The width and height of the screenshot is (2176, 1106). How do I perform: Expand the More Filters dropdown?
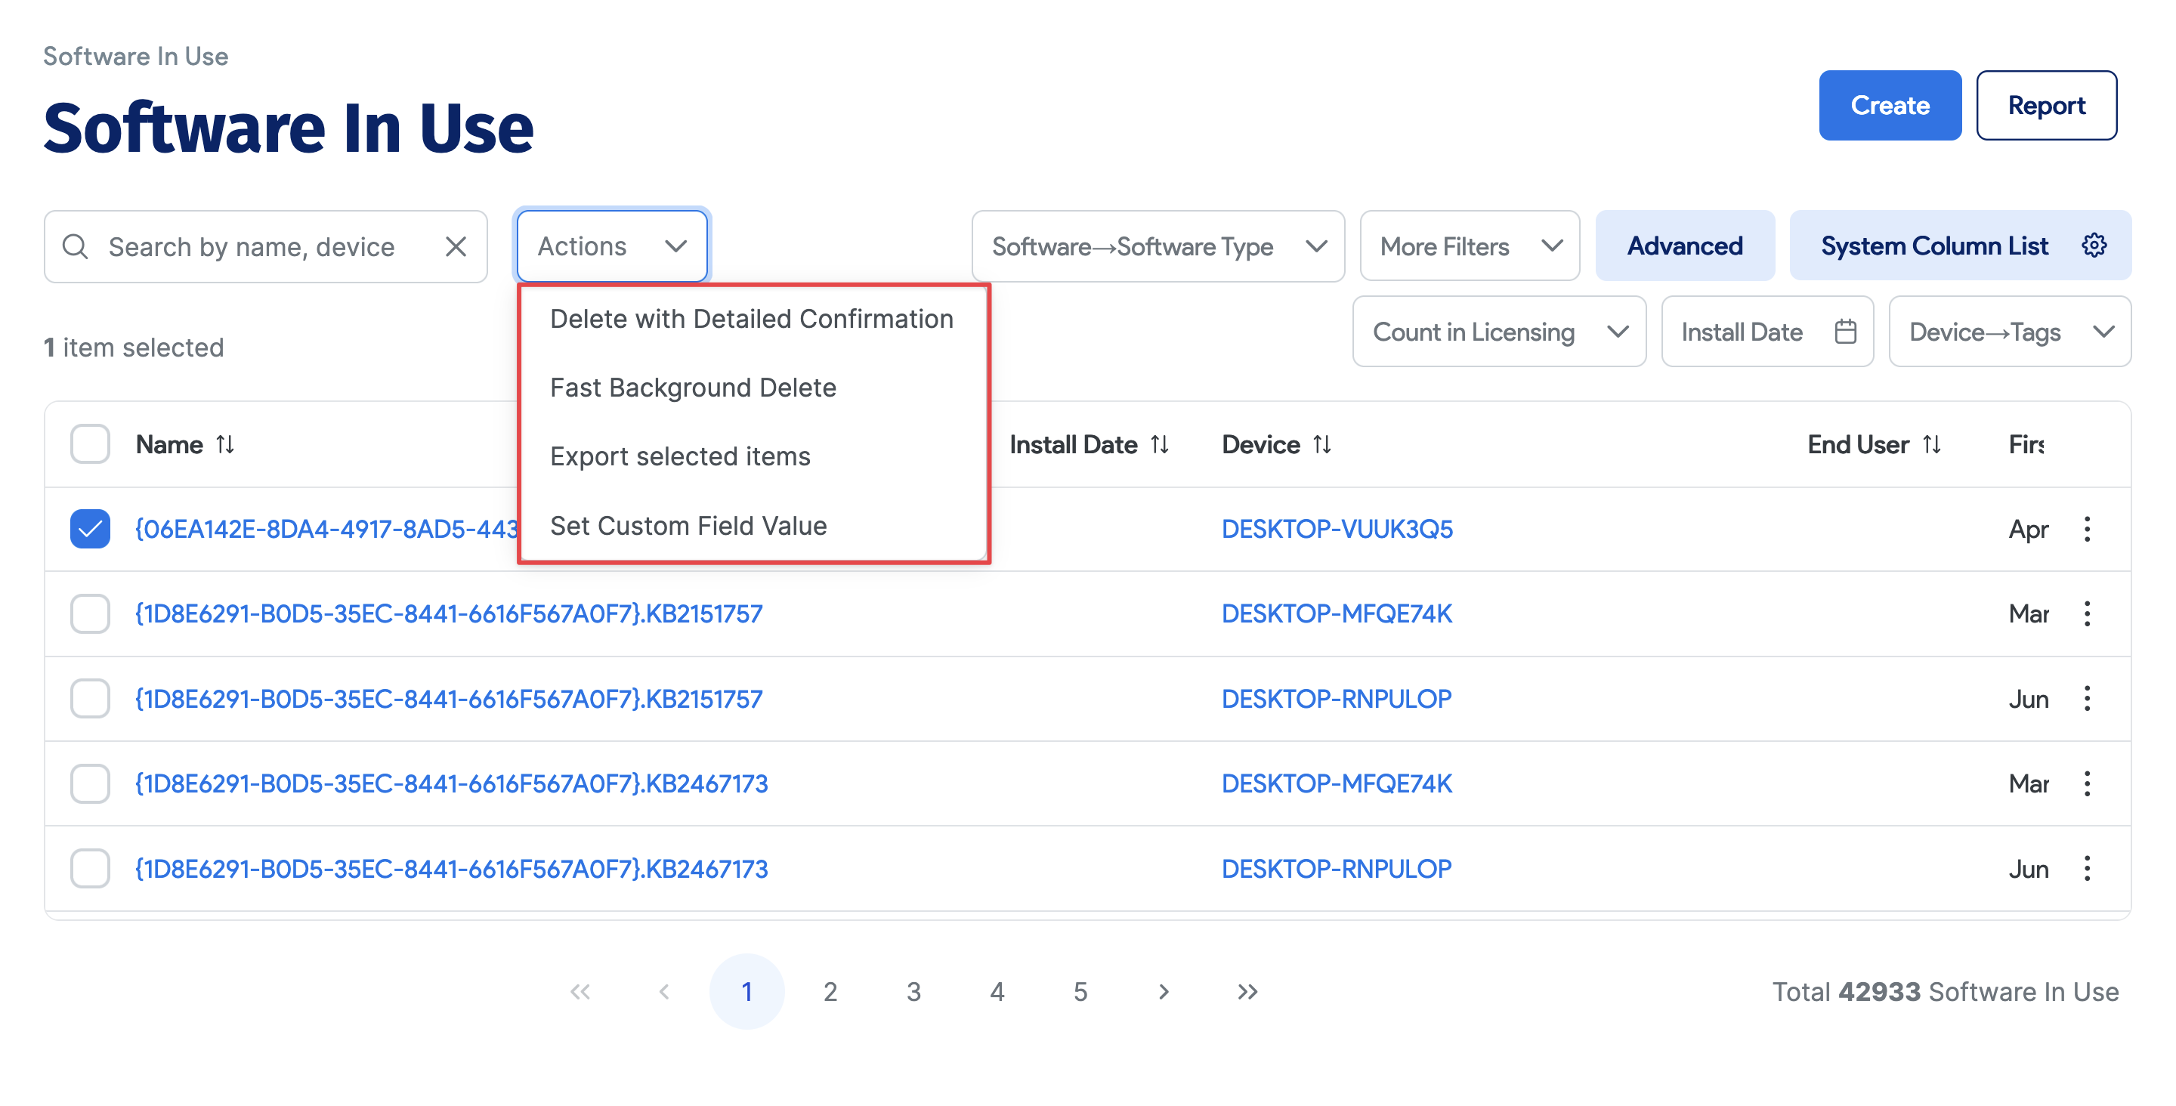(x=1469, y=246)
